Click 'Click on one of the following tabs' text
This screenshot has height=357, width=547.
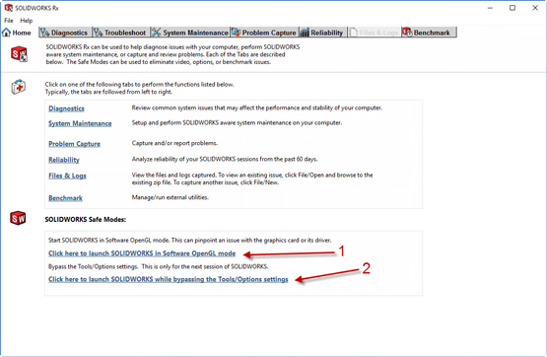pos(140,88)
